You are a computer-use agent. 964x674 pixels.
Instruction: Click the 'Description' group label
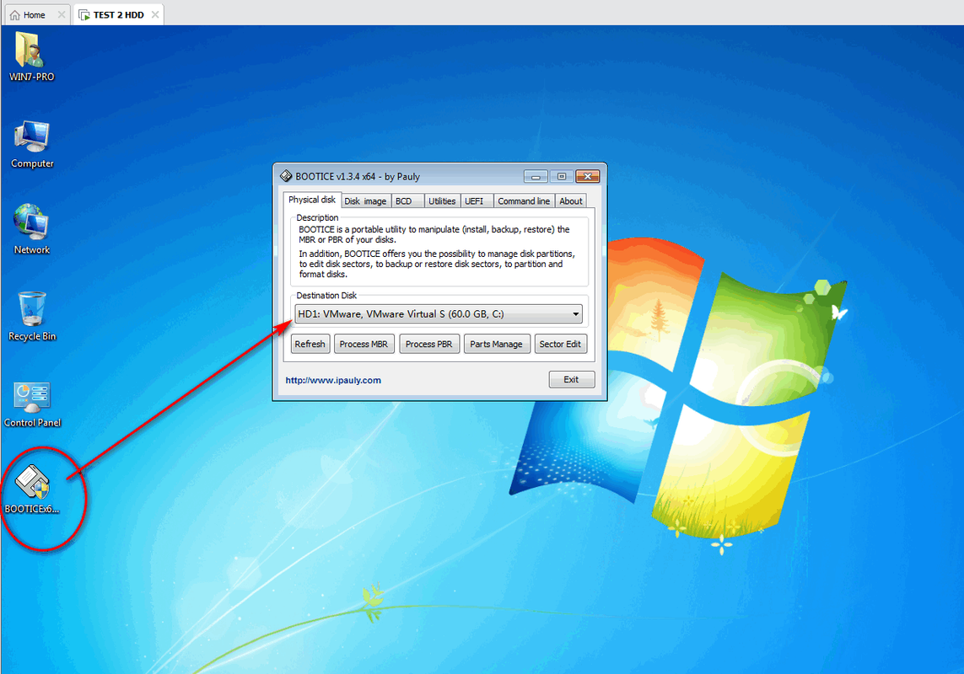317,217
